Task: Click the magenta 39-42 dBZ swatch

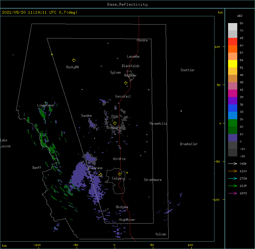Action: pos(233,93)
